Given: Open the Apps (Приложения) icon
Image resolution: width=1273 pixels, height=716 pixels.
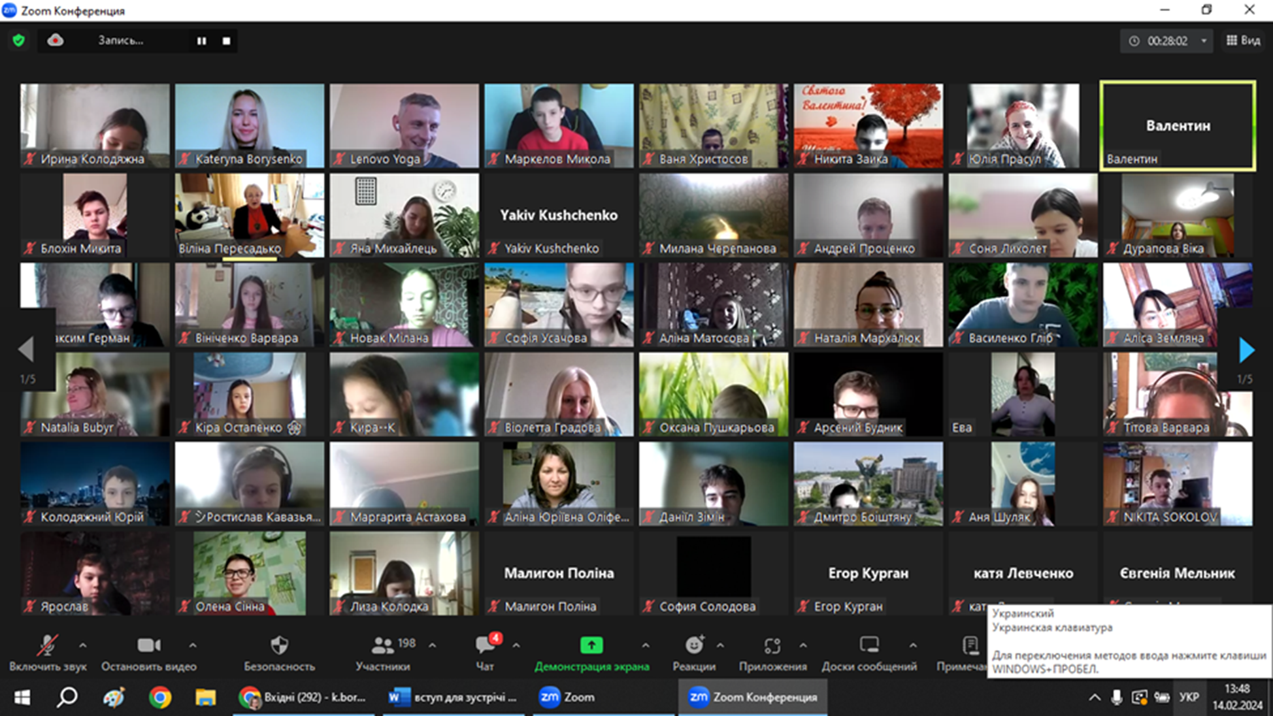Looking at the screenshot, I should pyautogui.click(x=772, y=645).
